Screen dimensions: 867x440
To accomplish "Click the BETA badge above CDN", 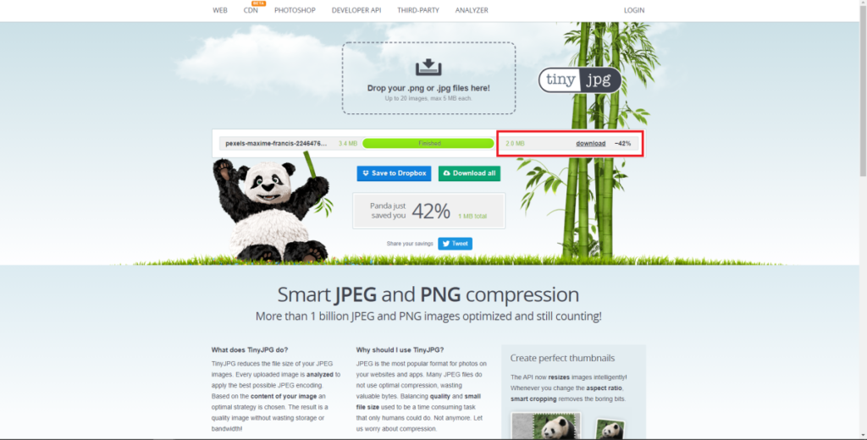I will (x=258, y=3).
